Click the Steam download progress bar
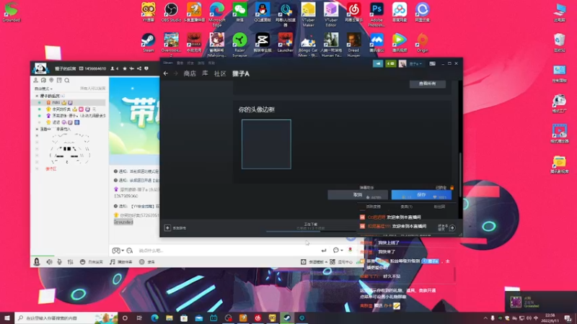Screen dimensions: 577x324 coord(310,231)
